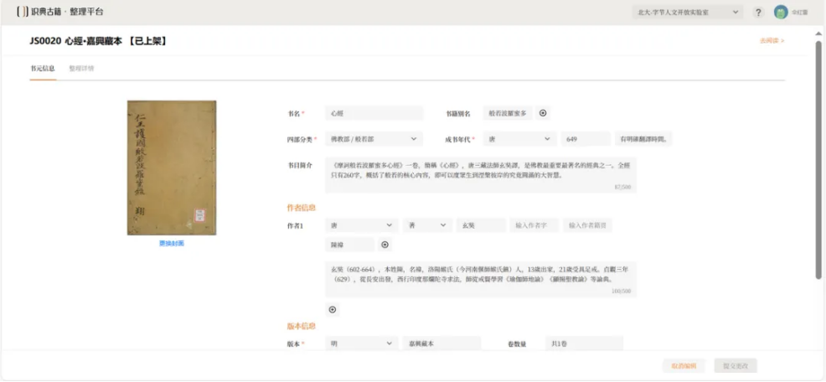
Task: Open the help question mark icon
Action: pyautogui.click(x=758, y=12)
